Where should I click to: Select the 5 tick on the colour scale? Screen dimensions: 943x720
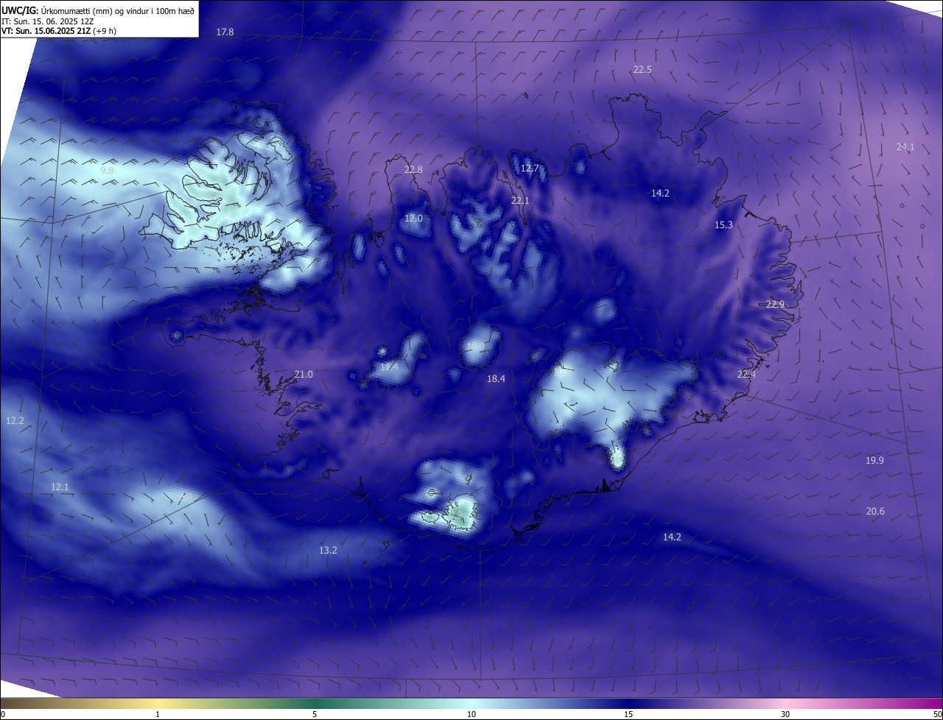click(315, 714)
